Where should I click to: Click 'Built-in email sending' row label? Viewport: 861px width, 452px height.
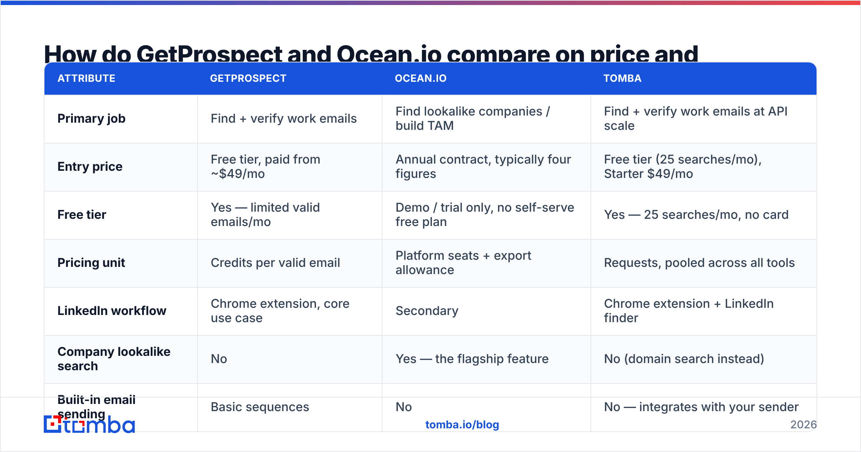click(97, 407)
